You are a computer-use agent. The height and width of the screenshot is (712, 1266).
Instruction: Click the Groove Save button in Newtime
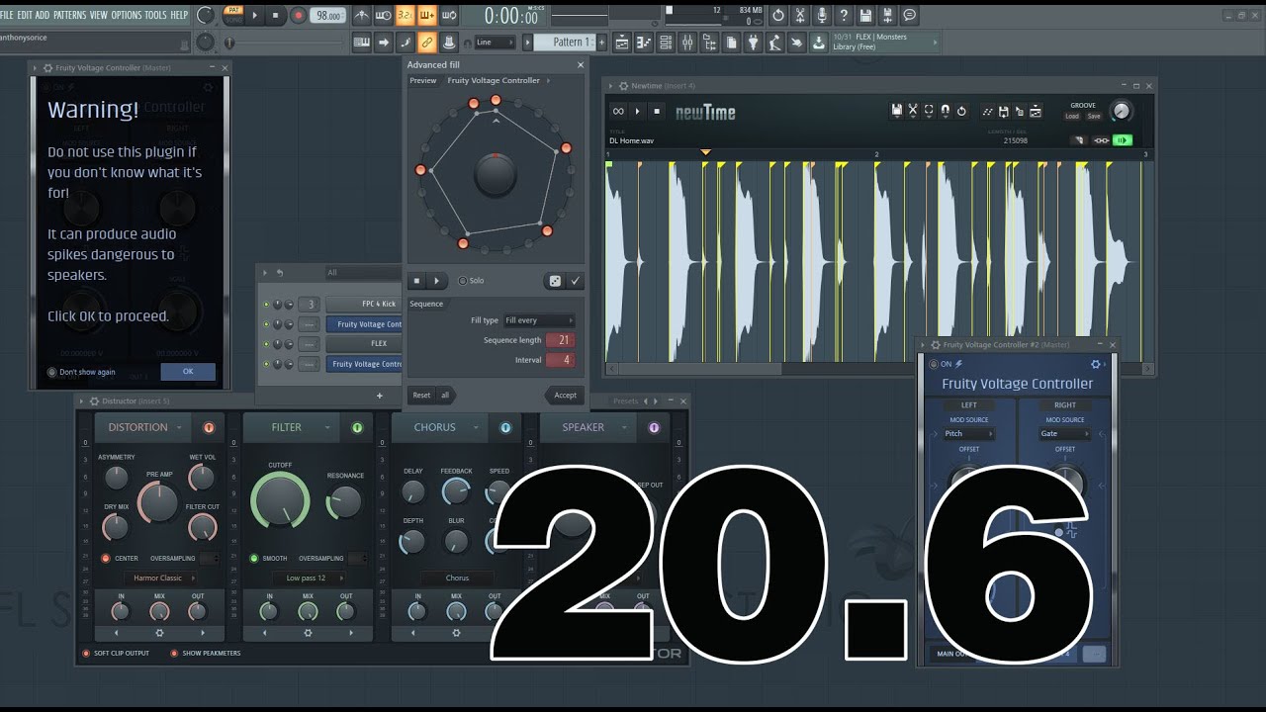point(1094,117)
